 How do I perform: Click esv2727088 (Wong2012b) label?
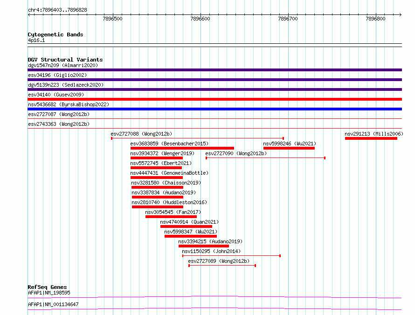tap(141, 134)
